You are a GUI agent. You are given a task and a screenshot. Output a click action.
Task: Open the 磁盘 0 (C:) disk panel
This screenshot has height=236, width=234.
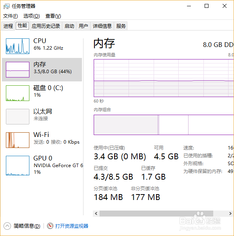click(x=42, y=93)
